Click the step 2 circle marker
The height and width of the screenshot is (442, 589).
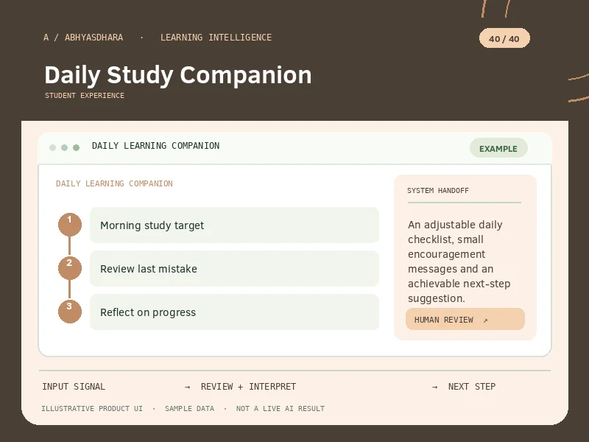pos(70,268)
